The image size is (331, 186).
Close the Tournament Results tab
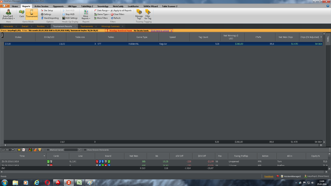(75, 26)
